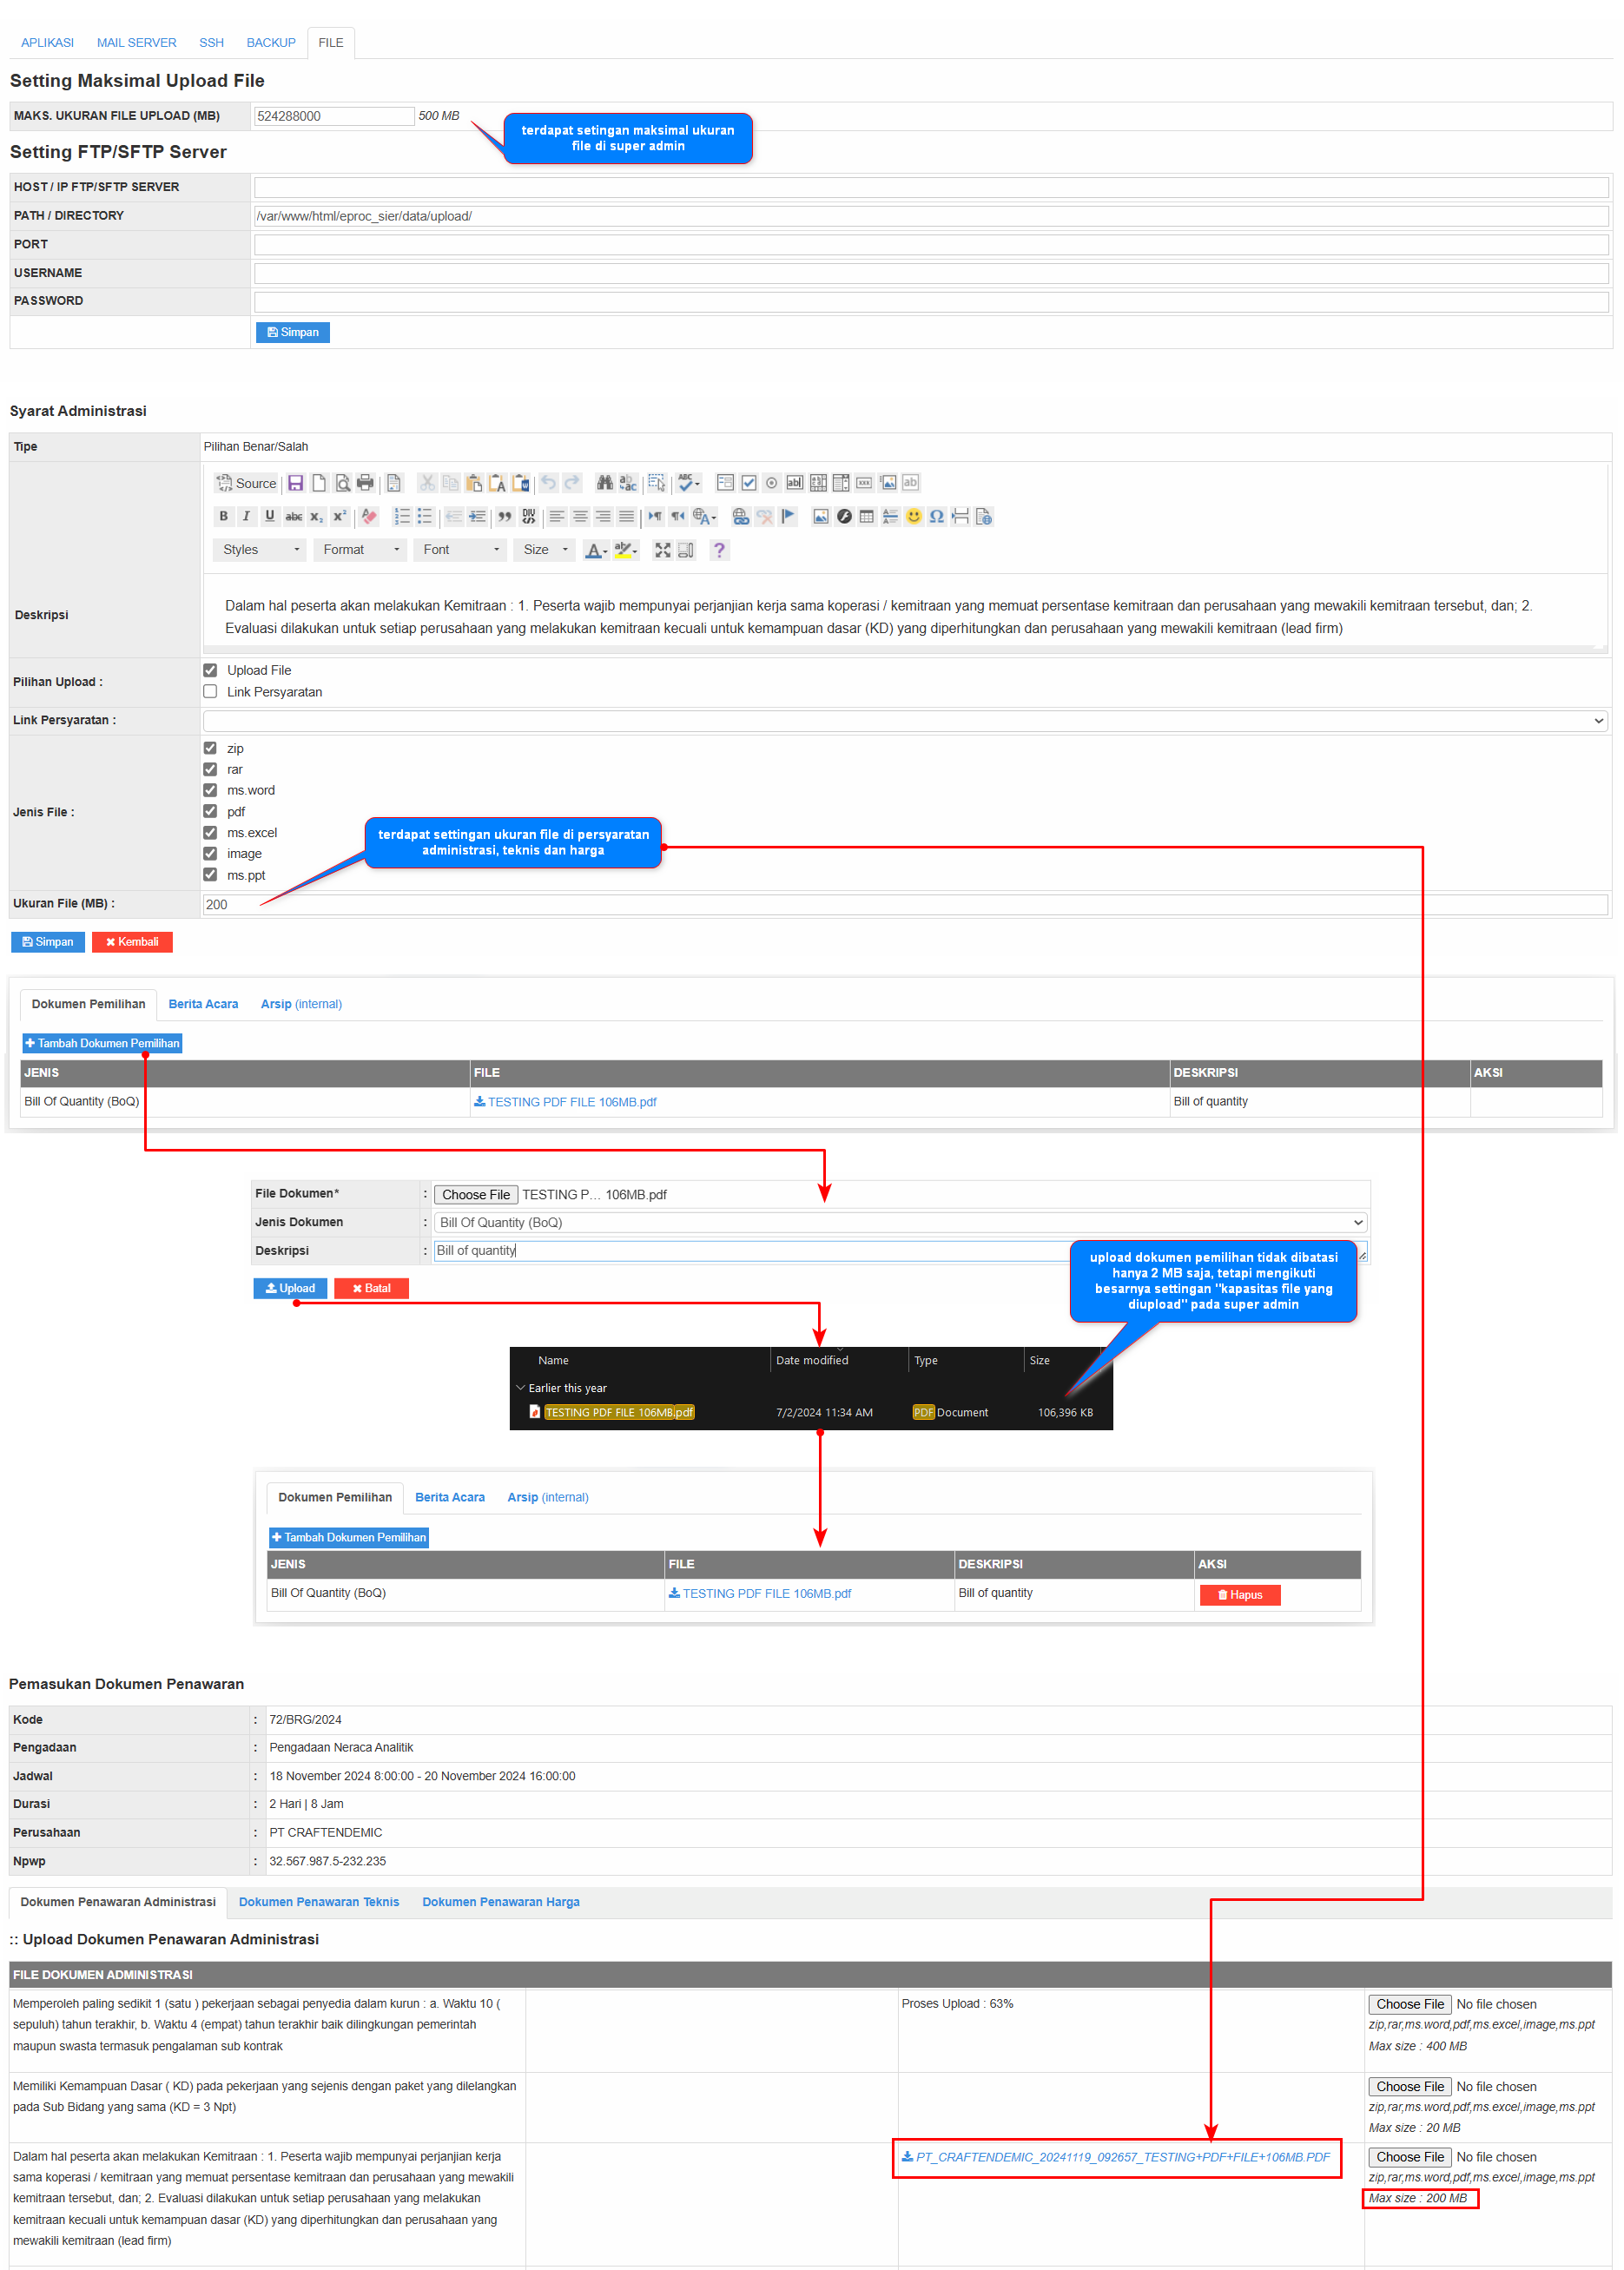The image size is (1624, 2270).
Task: Toggle Underline formatting
Action: point(270,516)
